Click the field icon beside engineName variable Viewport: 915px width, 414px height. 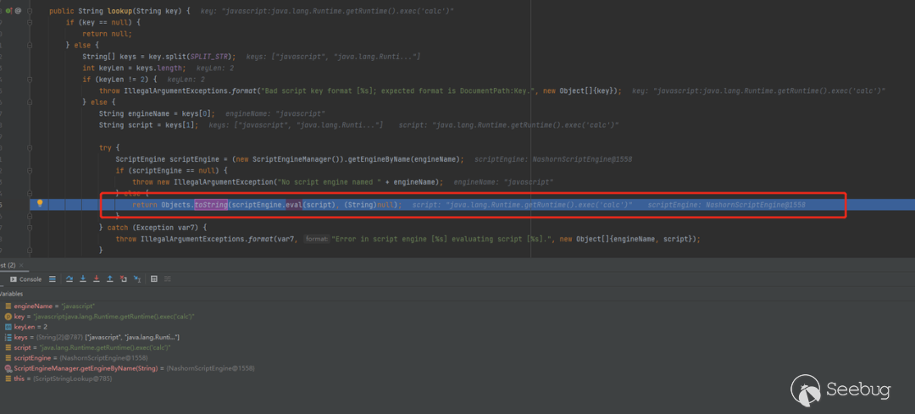coord(8,306)
